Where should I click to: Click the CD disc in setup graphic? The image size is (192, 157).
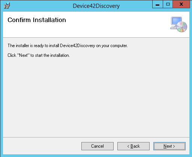tap(182, 27)
